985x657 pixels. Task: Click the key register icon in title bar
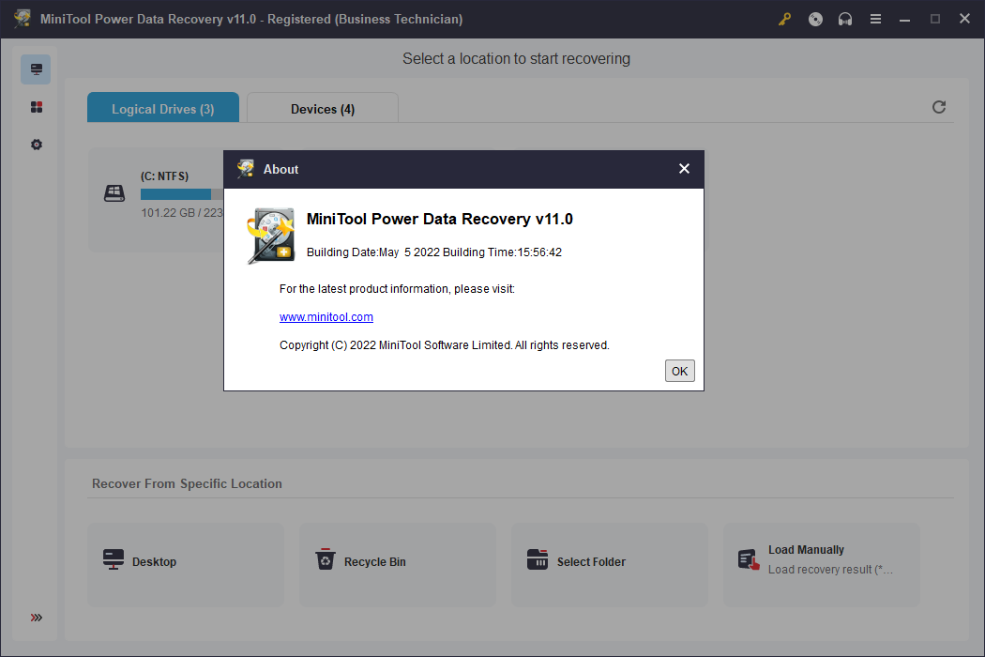[784, 20]
